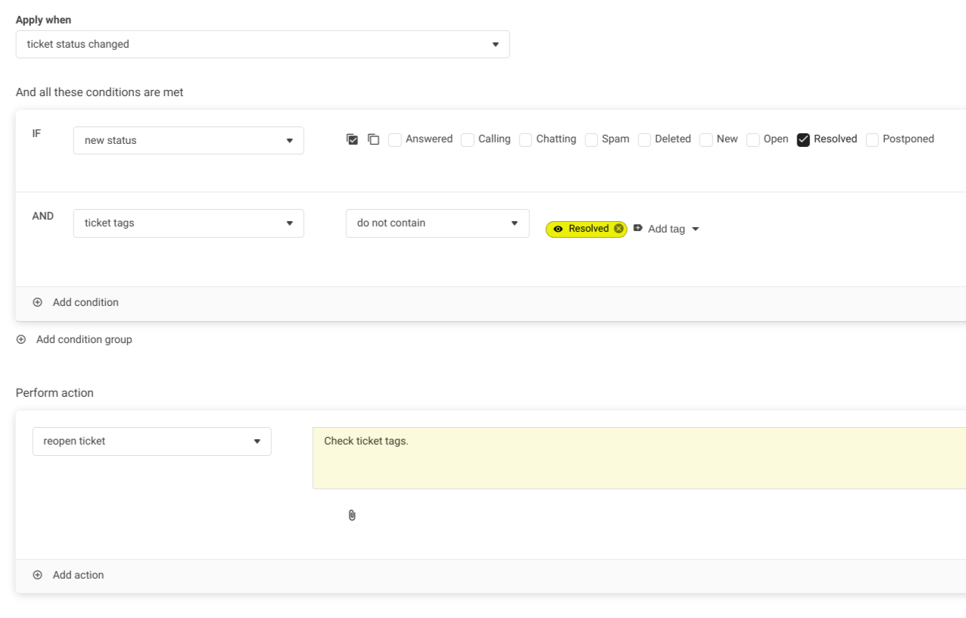Check the Postponed status checkbox
The height and width of the screenshot is (618, 966).
[x=872, y=139]
